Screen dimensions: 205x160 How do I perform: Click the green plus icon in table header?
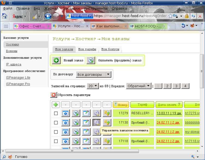point(56,105)
